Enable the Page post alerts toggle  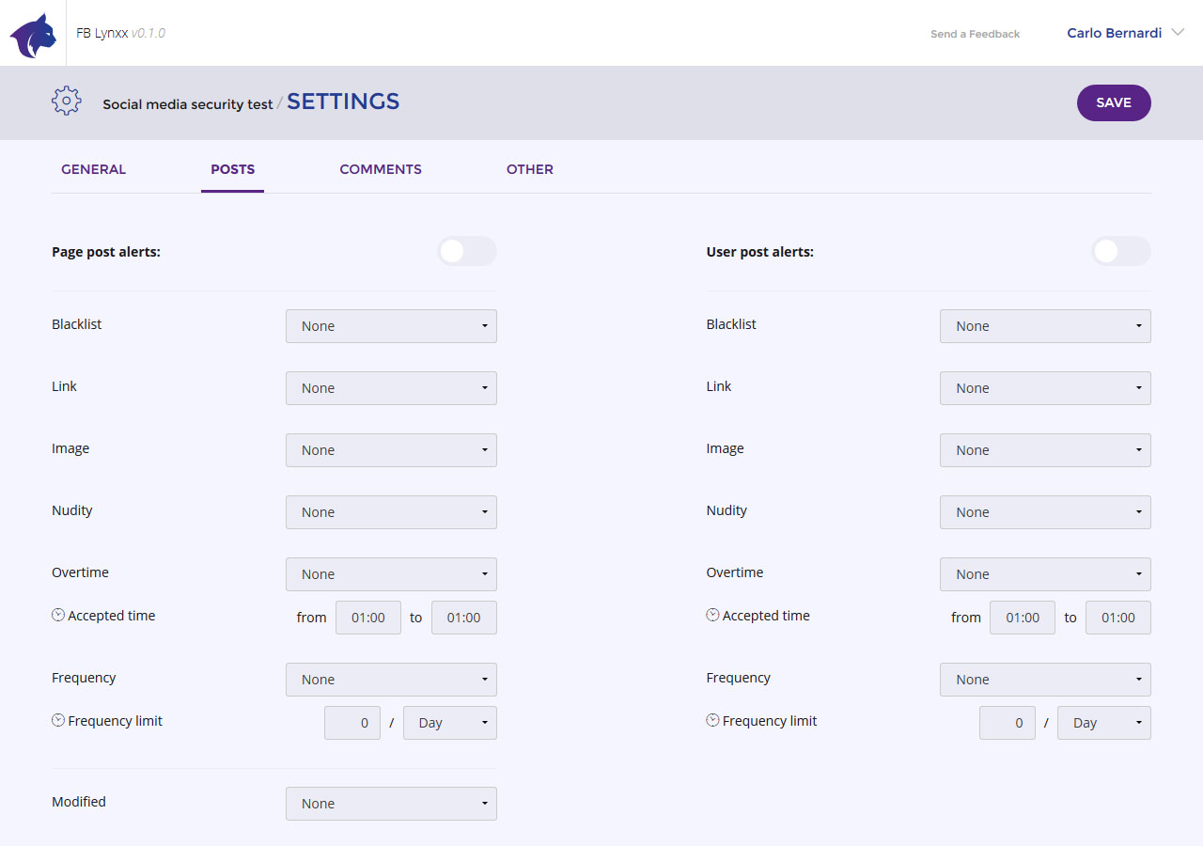(467, 251)
